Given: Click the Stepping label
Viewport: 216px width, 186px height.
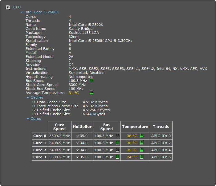Looking at the screenshot, I should pos(33,61).
